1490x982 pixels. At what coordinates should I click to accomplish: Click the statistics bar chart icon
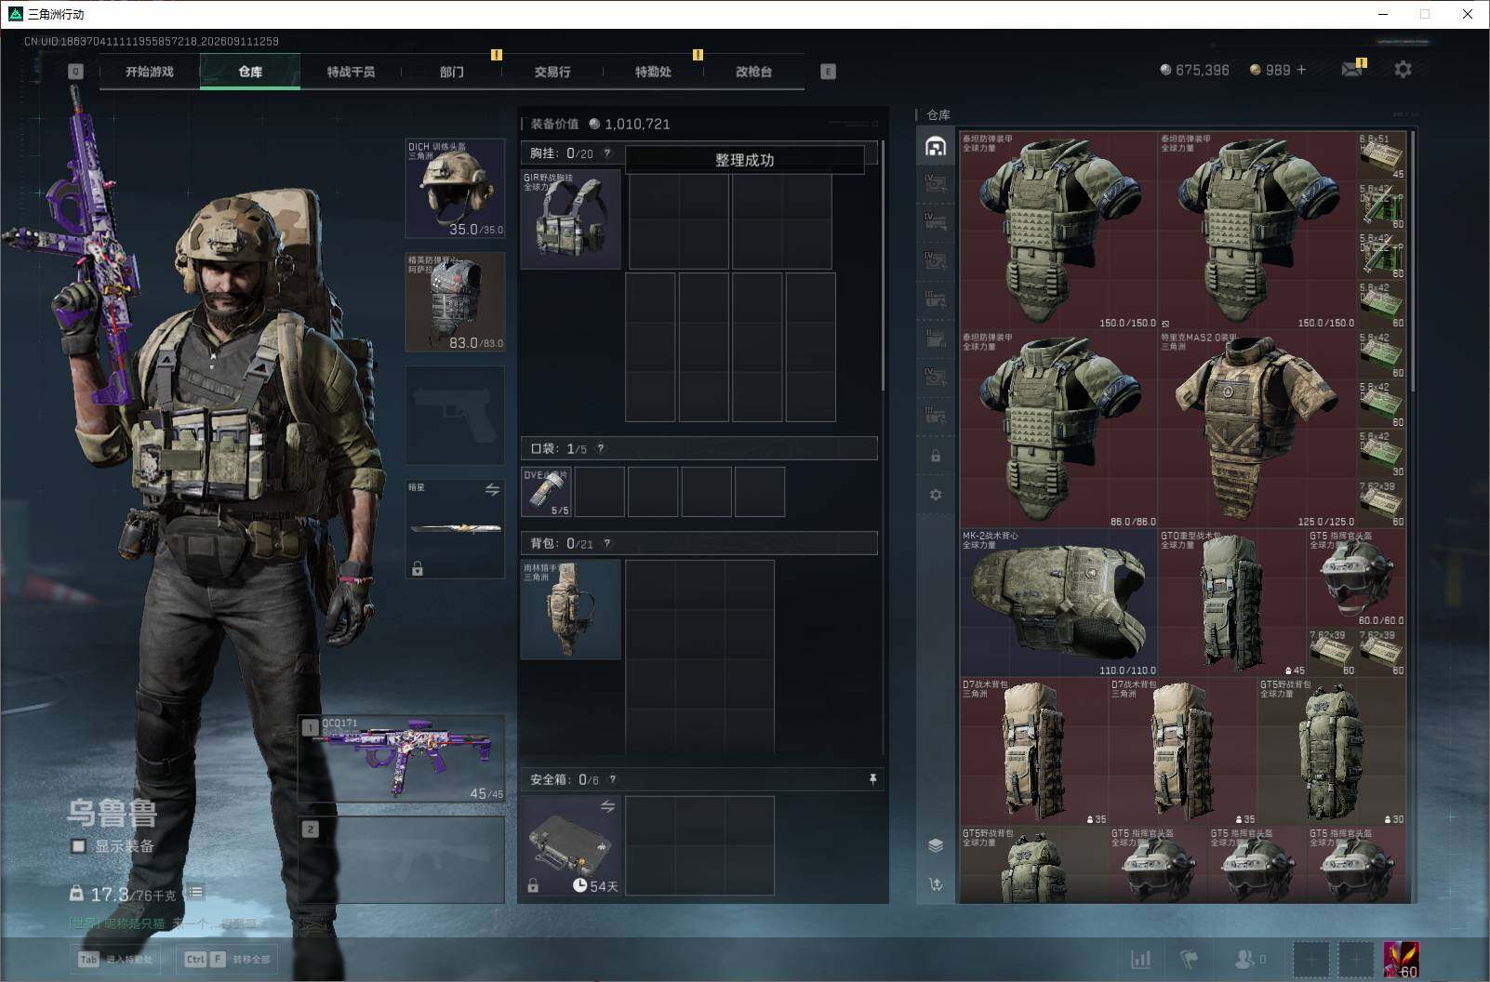point(1140,959)
